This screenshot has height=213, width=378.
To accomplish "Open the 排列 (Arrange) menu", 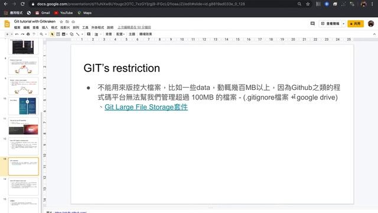I will (x=76, y=28).
